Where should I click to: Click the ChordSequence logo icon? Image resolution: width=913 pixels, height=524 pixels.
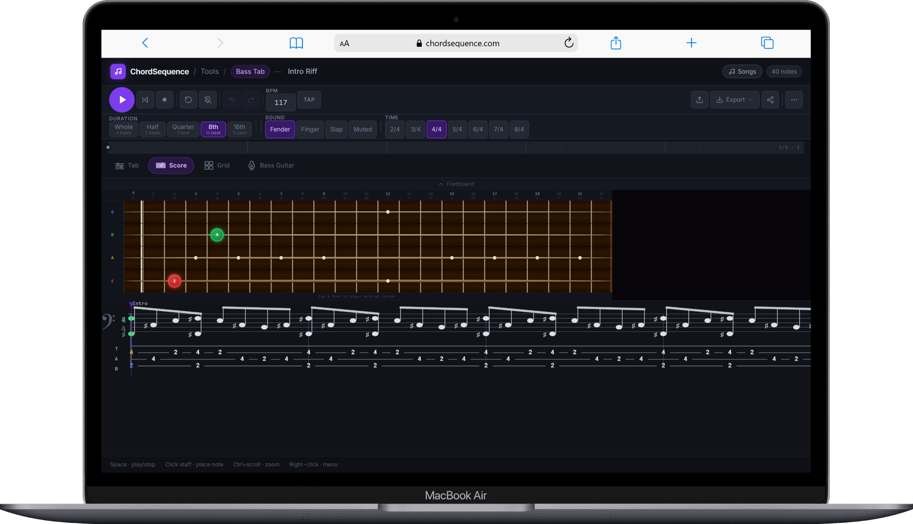[x=118, y=71]
